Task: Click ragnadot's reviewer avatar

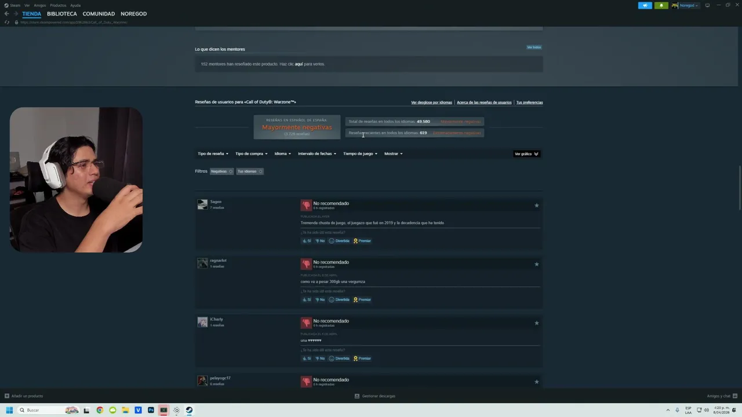Action: click(x=202, y=263)
